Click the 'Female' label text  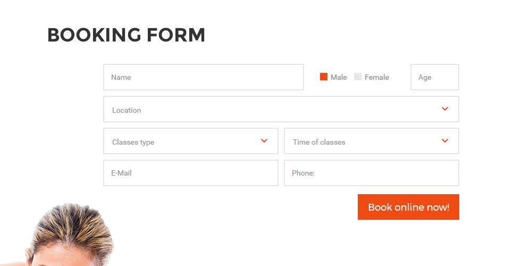pos(377,77)
